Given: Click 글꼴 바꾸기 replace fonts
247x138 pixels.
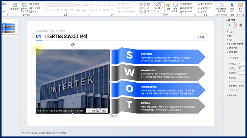Looking at the screenshot, I should click(x=204, y=8).
